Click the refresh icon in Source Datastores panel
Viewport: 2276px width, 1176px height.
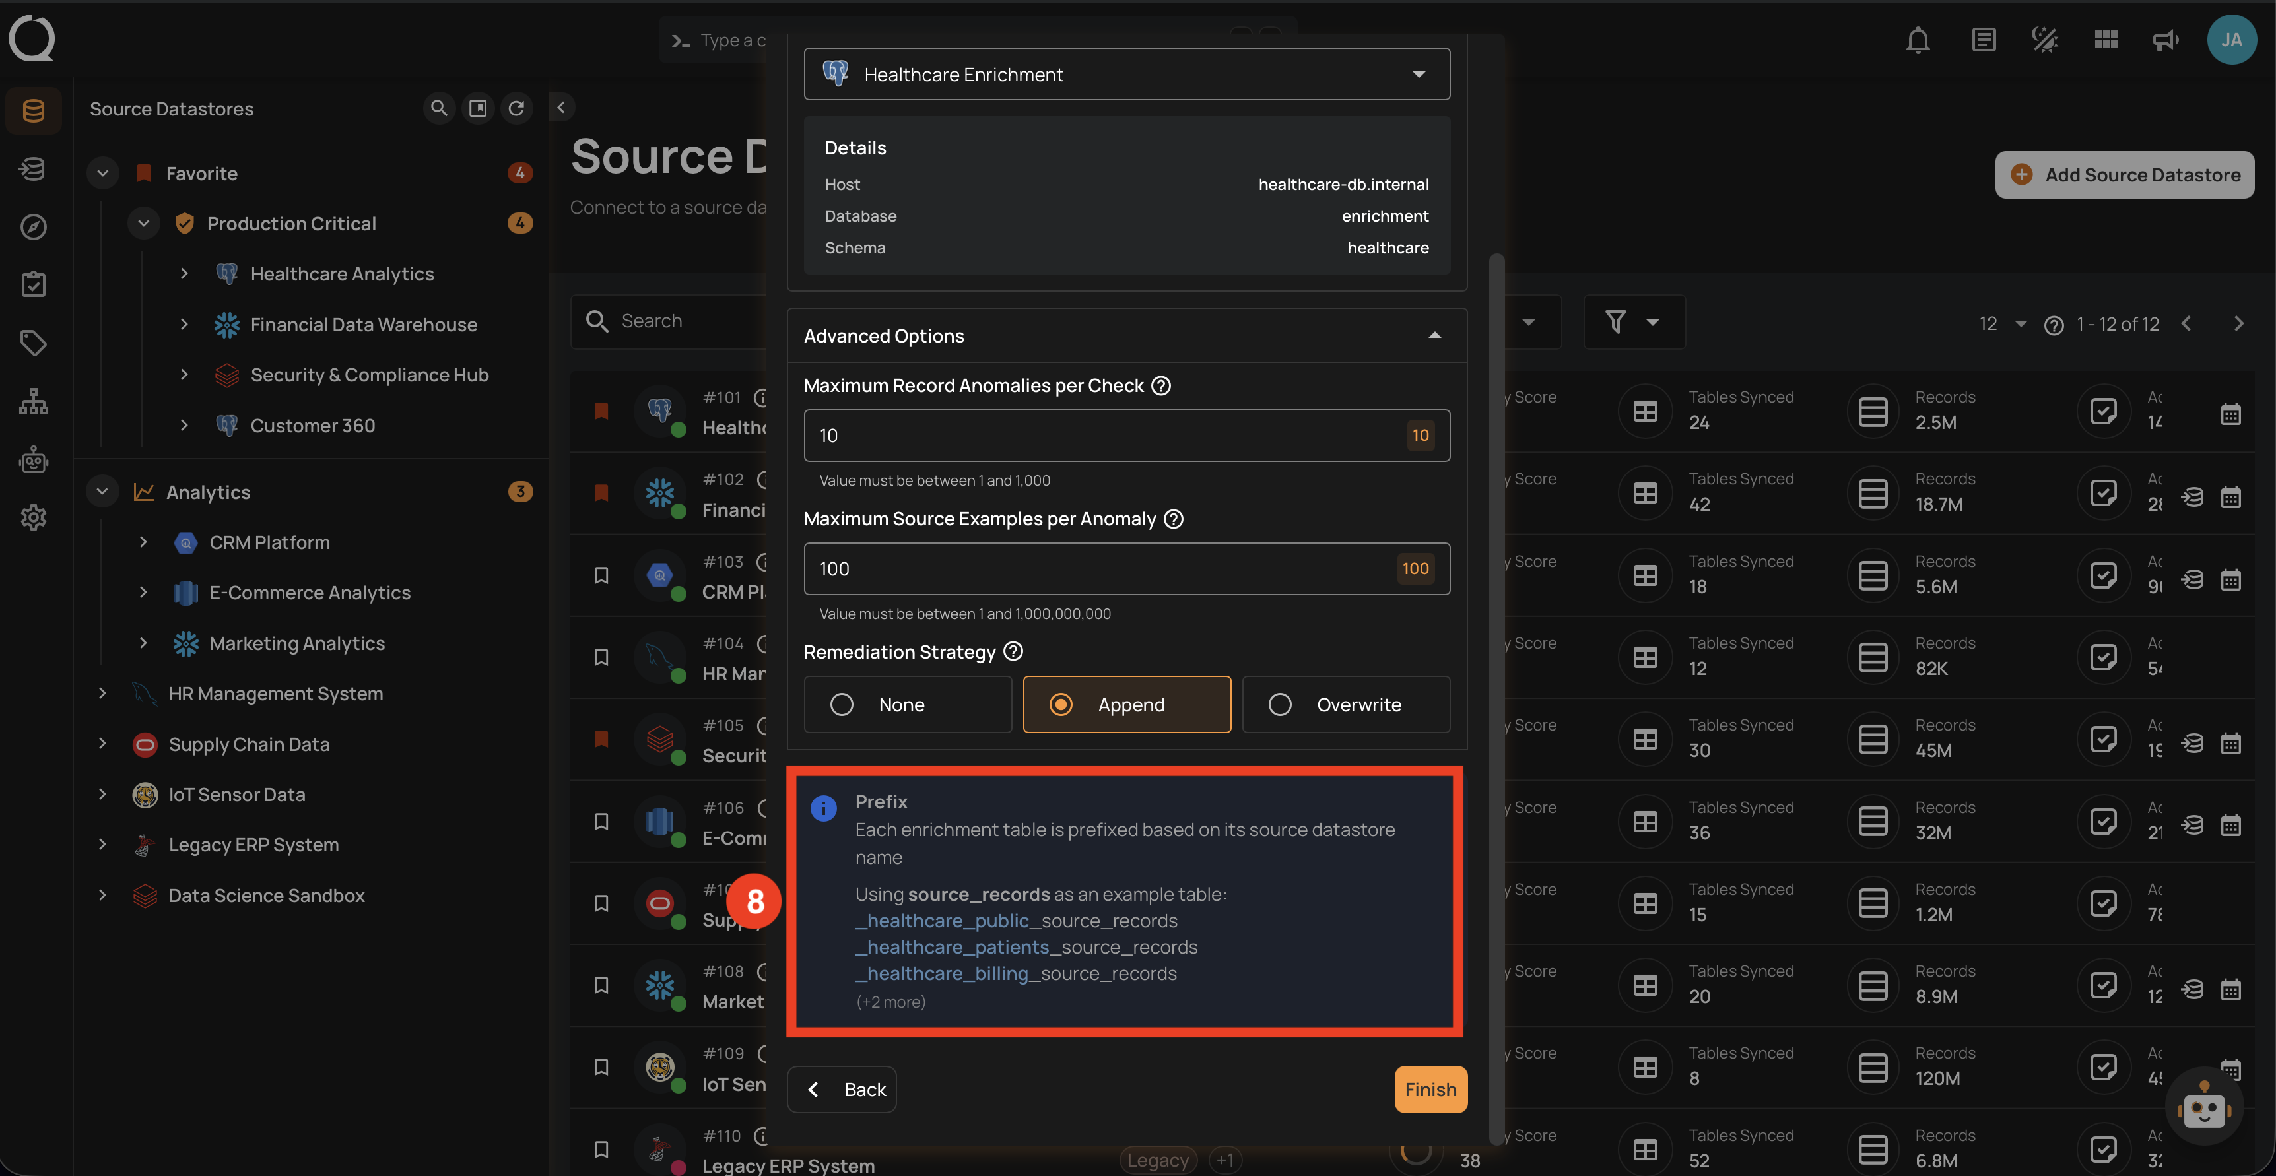[x=517, y=108]
